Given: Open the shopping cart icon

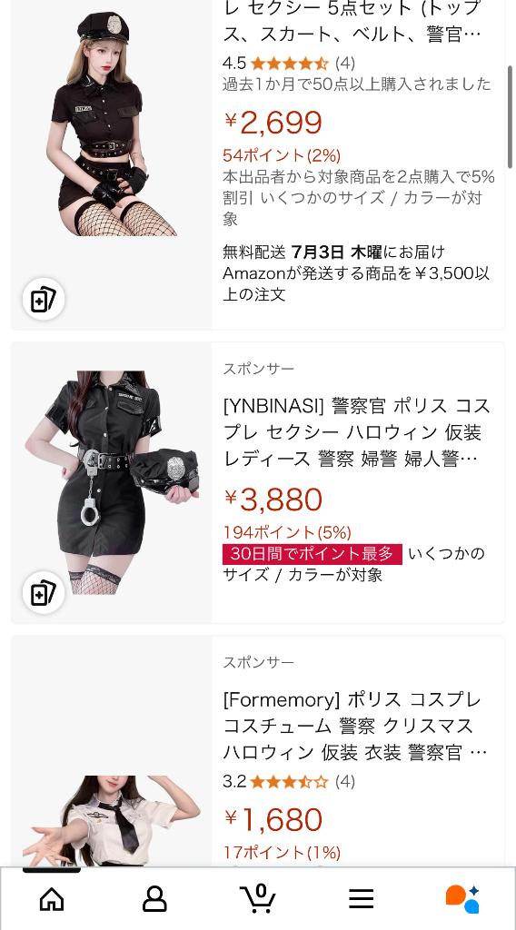Looking at the screenshot, I should [x=258, y=898].
